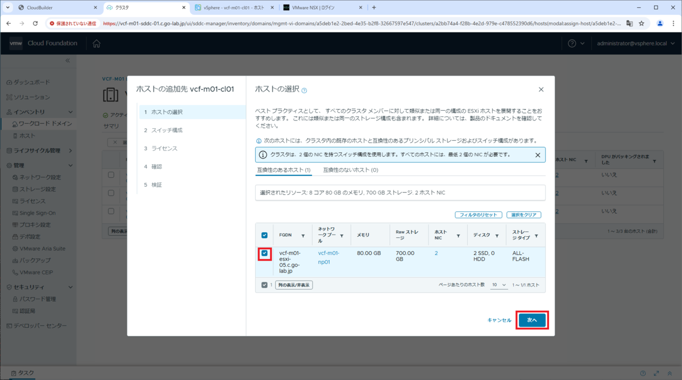Image resolution: width=682 pixels, height=380 pixels.
Task: Open ワークロード ドメイン in sidebar
Action: tap(41, 123)
